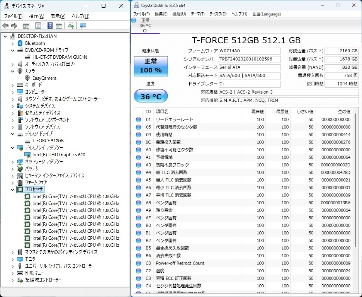This screenshot has width=362, height=297.
Task: Select the C: drive tab showing 正常 36 °C
Action: pos(145,26)
